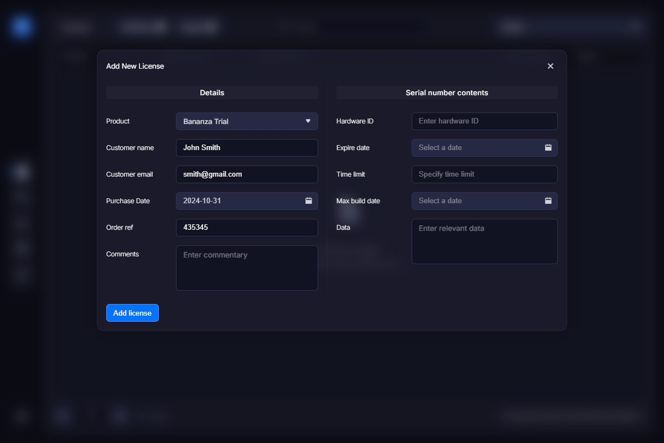Click the Max build date calendar icon
This screenshot has width=664, height=443.
pos(548,200)
